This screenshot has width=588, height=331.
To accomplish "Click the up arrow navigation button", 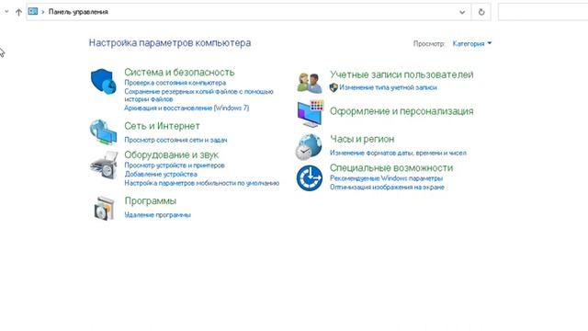I will 18,12.
